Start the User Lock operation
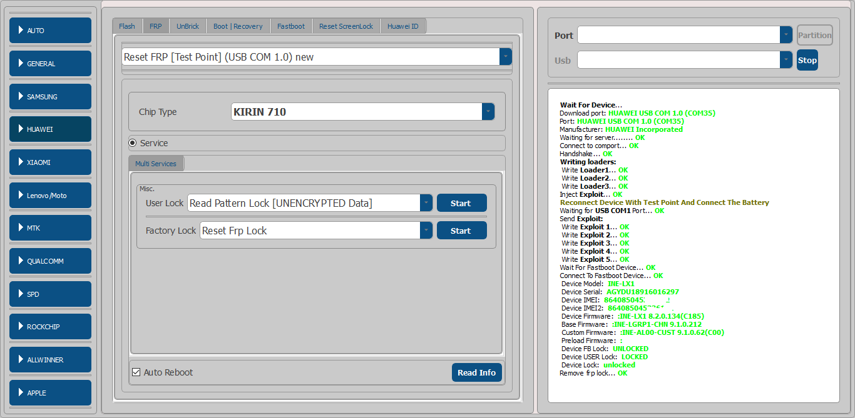The height and width of the screenshot is (418, 855). click(461, 203)
